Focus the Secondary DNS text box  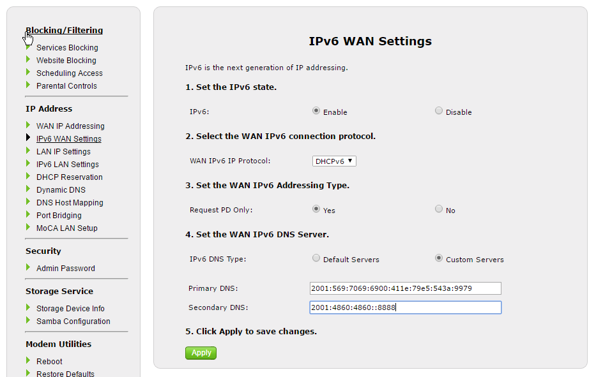click(405, 307)
